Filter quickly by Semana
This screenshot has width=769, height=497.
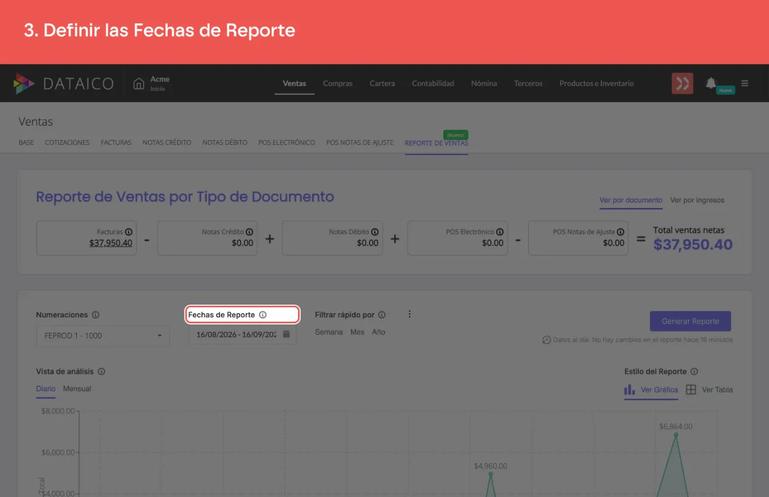tap(329, 332)
